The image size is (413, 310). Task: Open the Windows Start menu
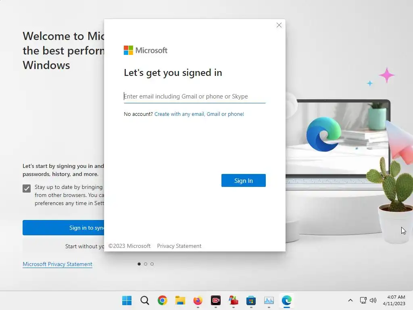click(x=127, y=300)
